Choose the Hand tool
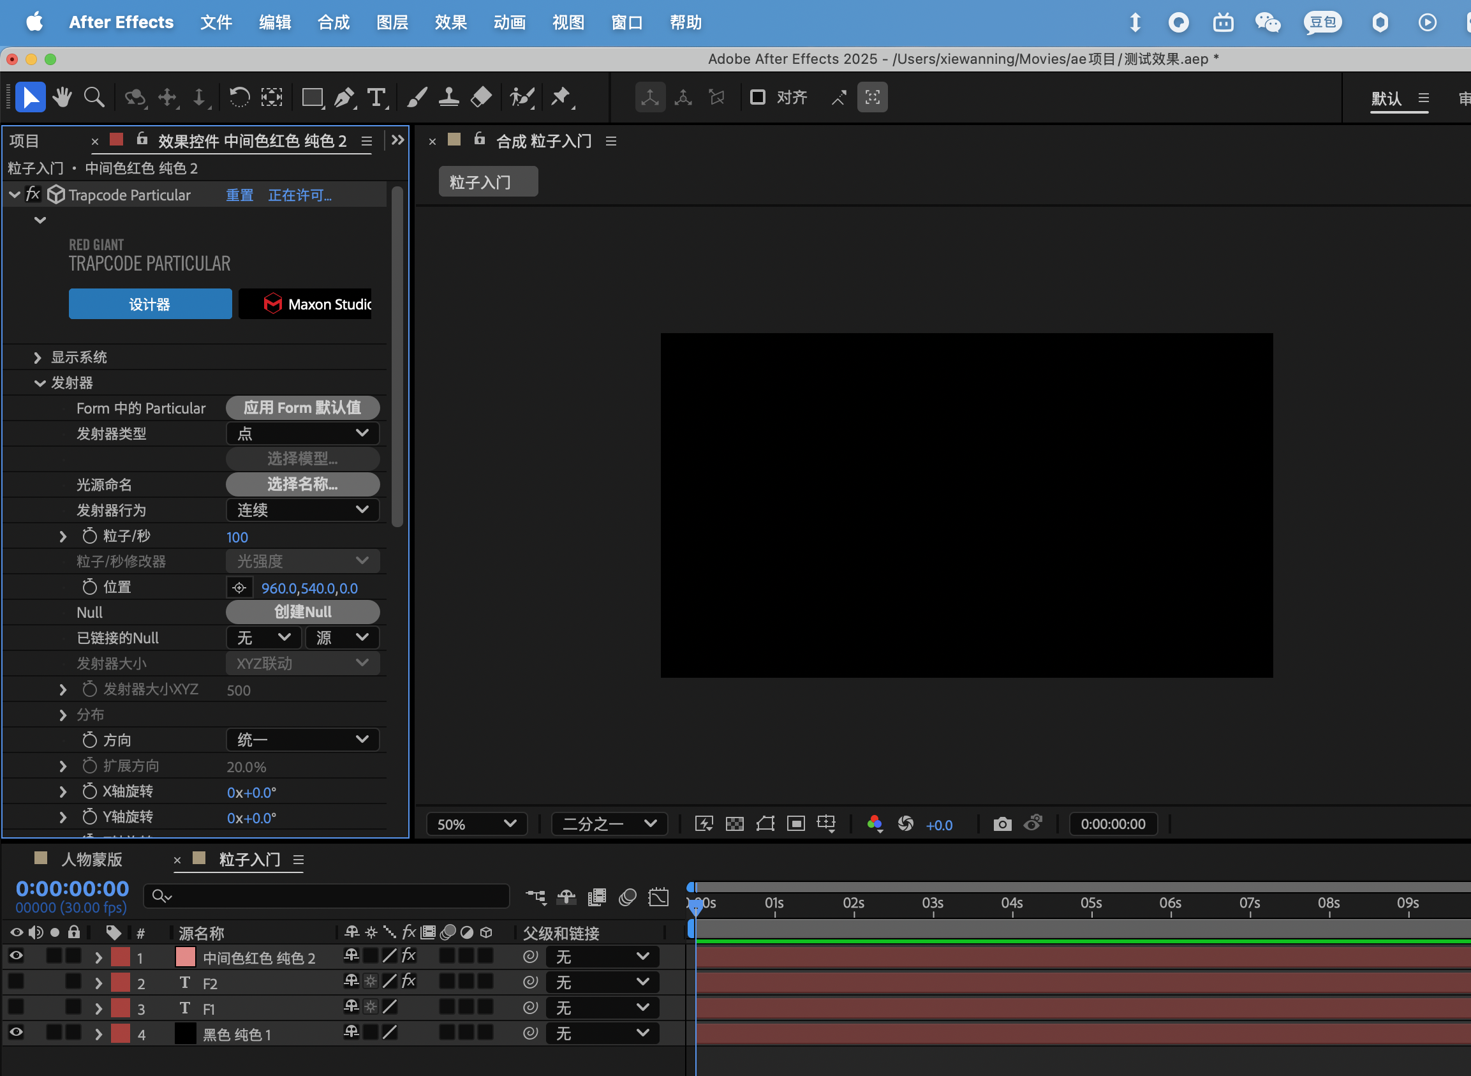The height and width of the screenshot is (1076, 1471). [x=62, y=98]
